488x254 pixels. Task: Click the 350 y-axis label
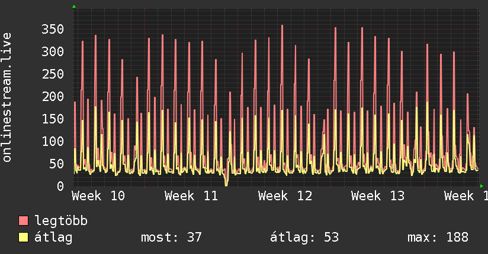(x=53, y=30)
